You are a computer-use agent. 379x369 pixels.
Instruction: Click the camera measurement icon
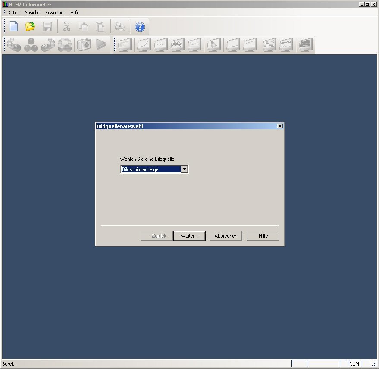(x=84, y=45)
